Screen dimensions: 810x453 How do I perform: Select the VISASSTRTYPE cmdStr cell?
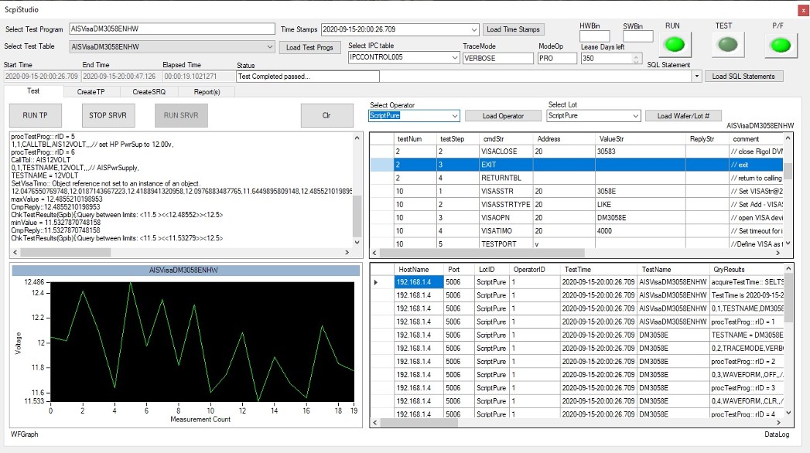505,204
